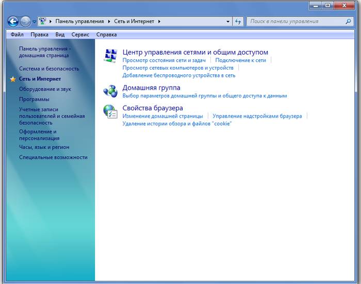Viewport: 361px width, 284px height.
Task: Select Оборудование и звук in the sidebar
Action: [45, 89]
